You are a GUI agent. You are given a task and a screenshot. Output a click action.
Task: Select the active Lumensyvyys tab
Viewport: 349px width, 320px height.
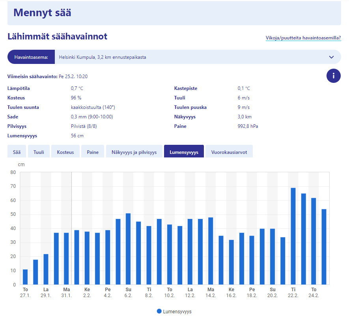(184, 152)
